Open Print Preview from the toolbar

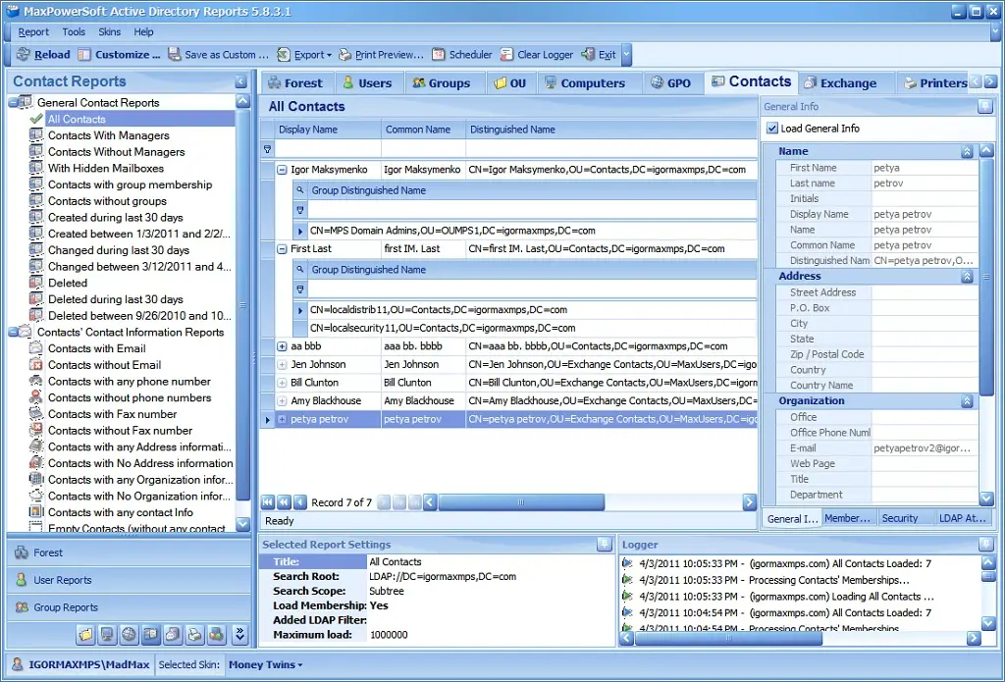tap(382, 55)
